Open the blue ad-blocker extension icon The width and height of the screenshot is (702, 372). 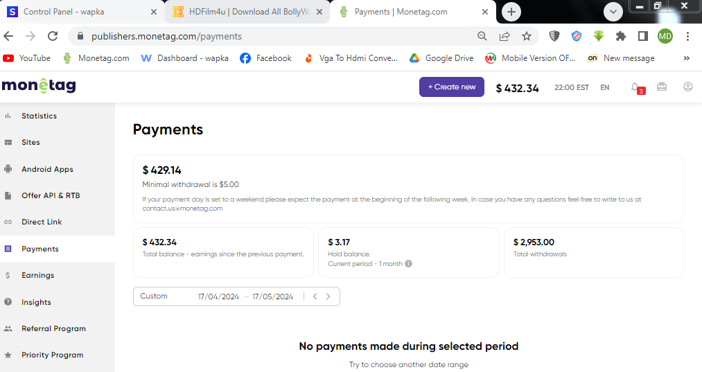(577, 36)
